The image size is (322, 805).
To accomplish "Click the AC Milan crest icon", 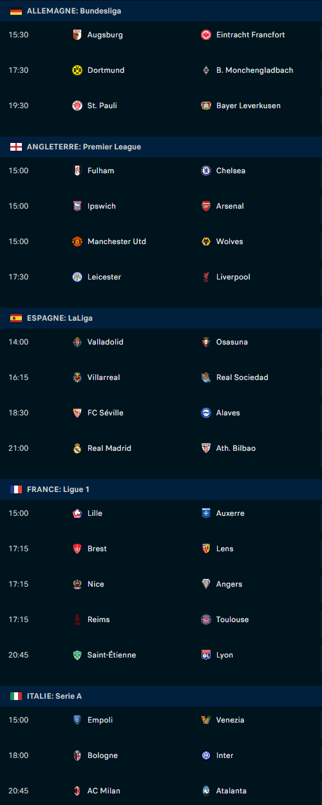I will (x=77, y=791).
